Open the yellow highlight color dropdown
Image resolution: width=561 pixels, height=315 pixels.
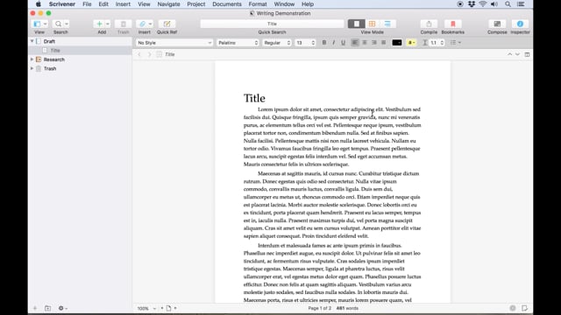411,43
